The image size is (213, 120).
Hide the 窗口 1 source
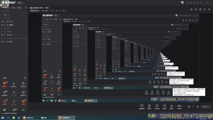[2, 35]
